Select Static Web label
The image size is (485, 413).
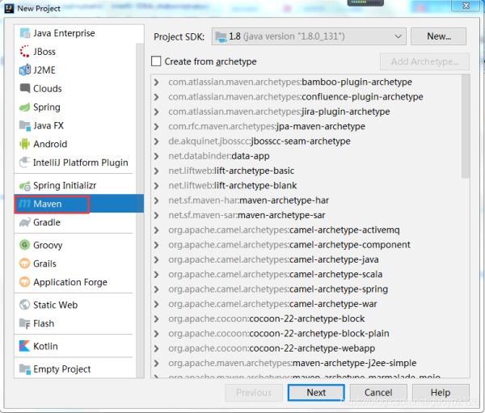click(55, 305)
